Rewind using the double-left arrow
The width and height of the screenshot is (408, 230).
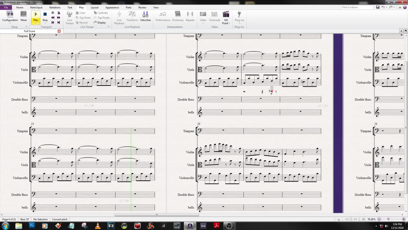click(x=53, y=17)
